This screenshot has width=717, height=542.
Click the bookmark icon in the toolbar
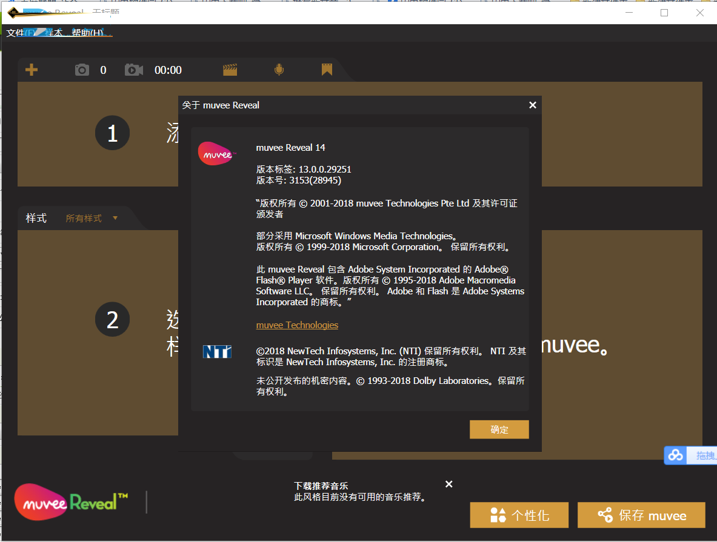(x=327, y=70)
